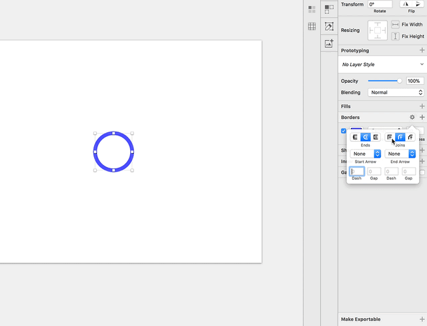Flip the layer vertically
This screenshot has width=427, height=326.
click(418, 4)
